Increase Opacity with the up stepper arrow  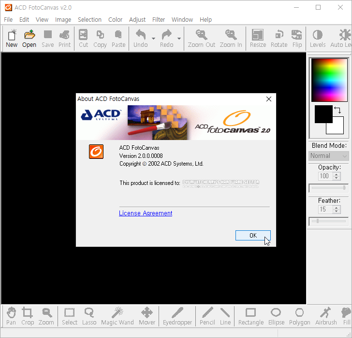point(337,174)
